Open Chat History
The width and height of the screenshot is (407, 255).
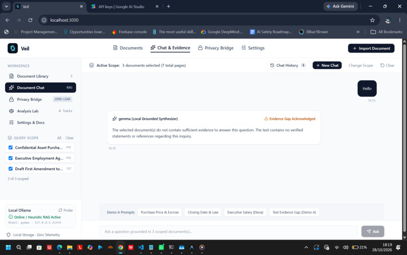[288, 65]
